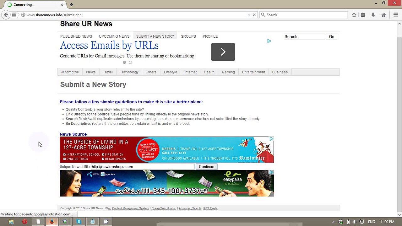Image resolution: width=402 pixels, height=226 pixels.
Task: Click the ad's dark arrow button
Action: tap(223, 52)
